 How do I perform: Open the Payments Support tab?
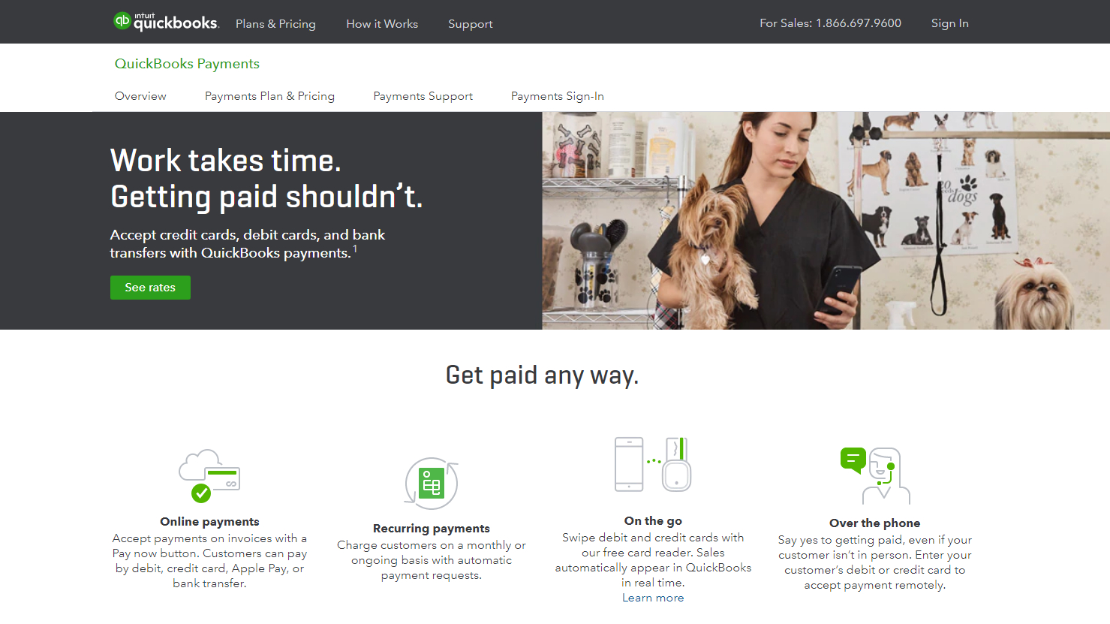point(423,96)
